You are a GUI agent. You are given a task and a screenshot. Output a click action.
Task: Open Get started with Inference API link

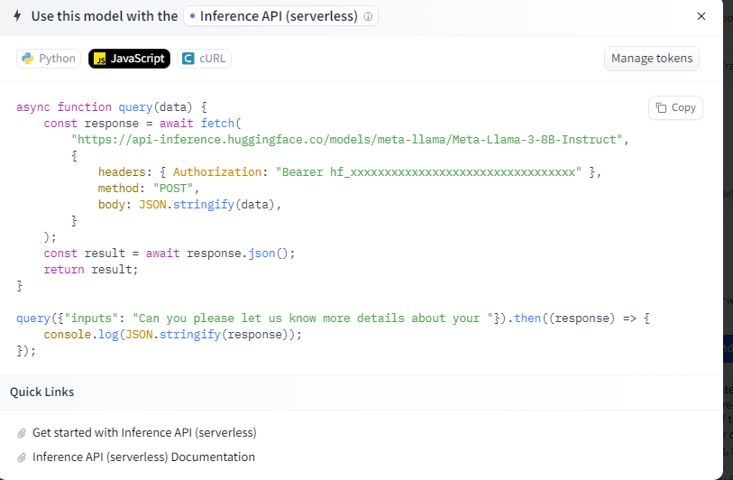click(x=144, y=433)
